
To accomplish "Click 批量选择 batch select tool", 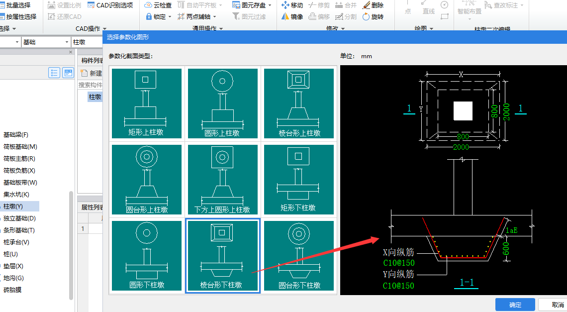I will pos(15,5).
